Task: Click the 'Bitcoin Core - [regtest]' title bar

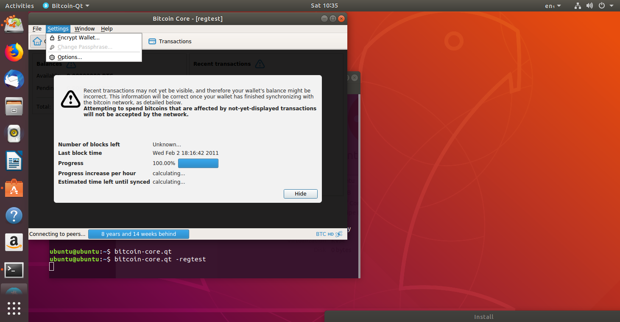Action: pyautogui.click(x=187, y=19)
